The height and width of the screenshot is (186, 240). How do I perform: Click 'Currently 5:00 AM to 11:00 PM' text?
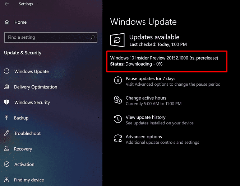pyautogui.click(x=153, y=104)
